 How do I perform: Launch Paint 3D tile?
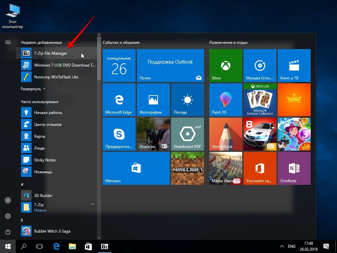pos(226,100)
